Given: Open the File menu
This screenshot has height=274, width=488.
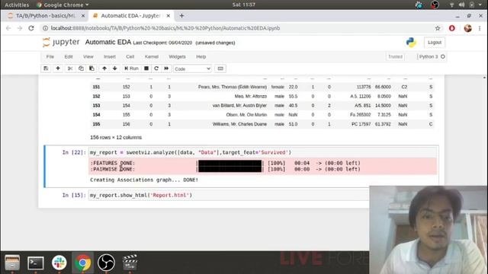Looking at the screenshot, I should click(50, 56).
